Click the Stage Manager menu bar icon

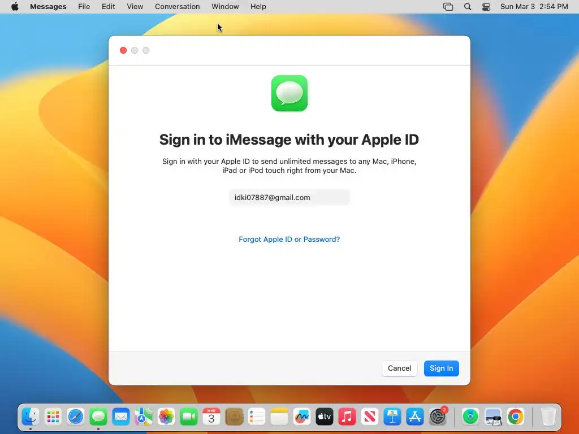448,7
